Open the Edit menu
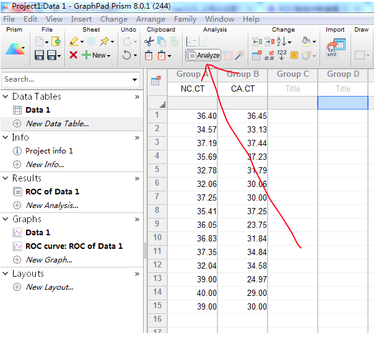This screenshot has width=376, height=338. [30, 19]
